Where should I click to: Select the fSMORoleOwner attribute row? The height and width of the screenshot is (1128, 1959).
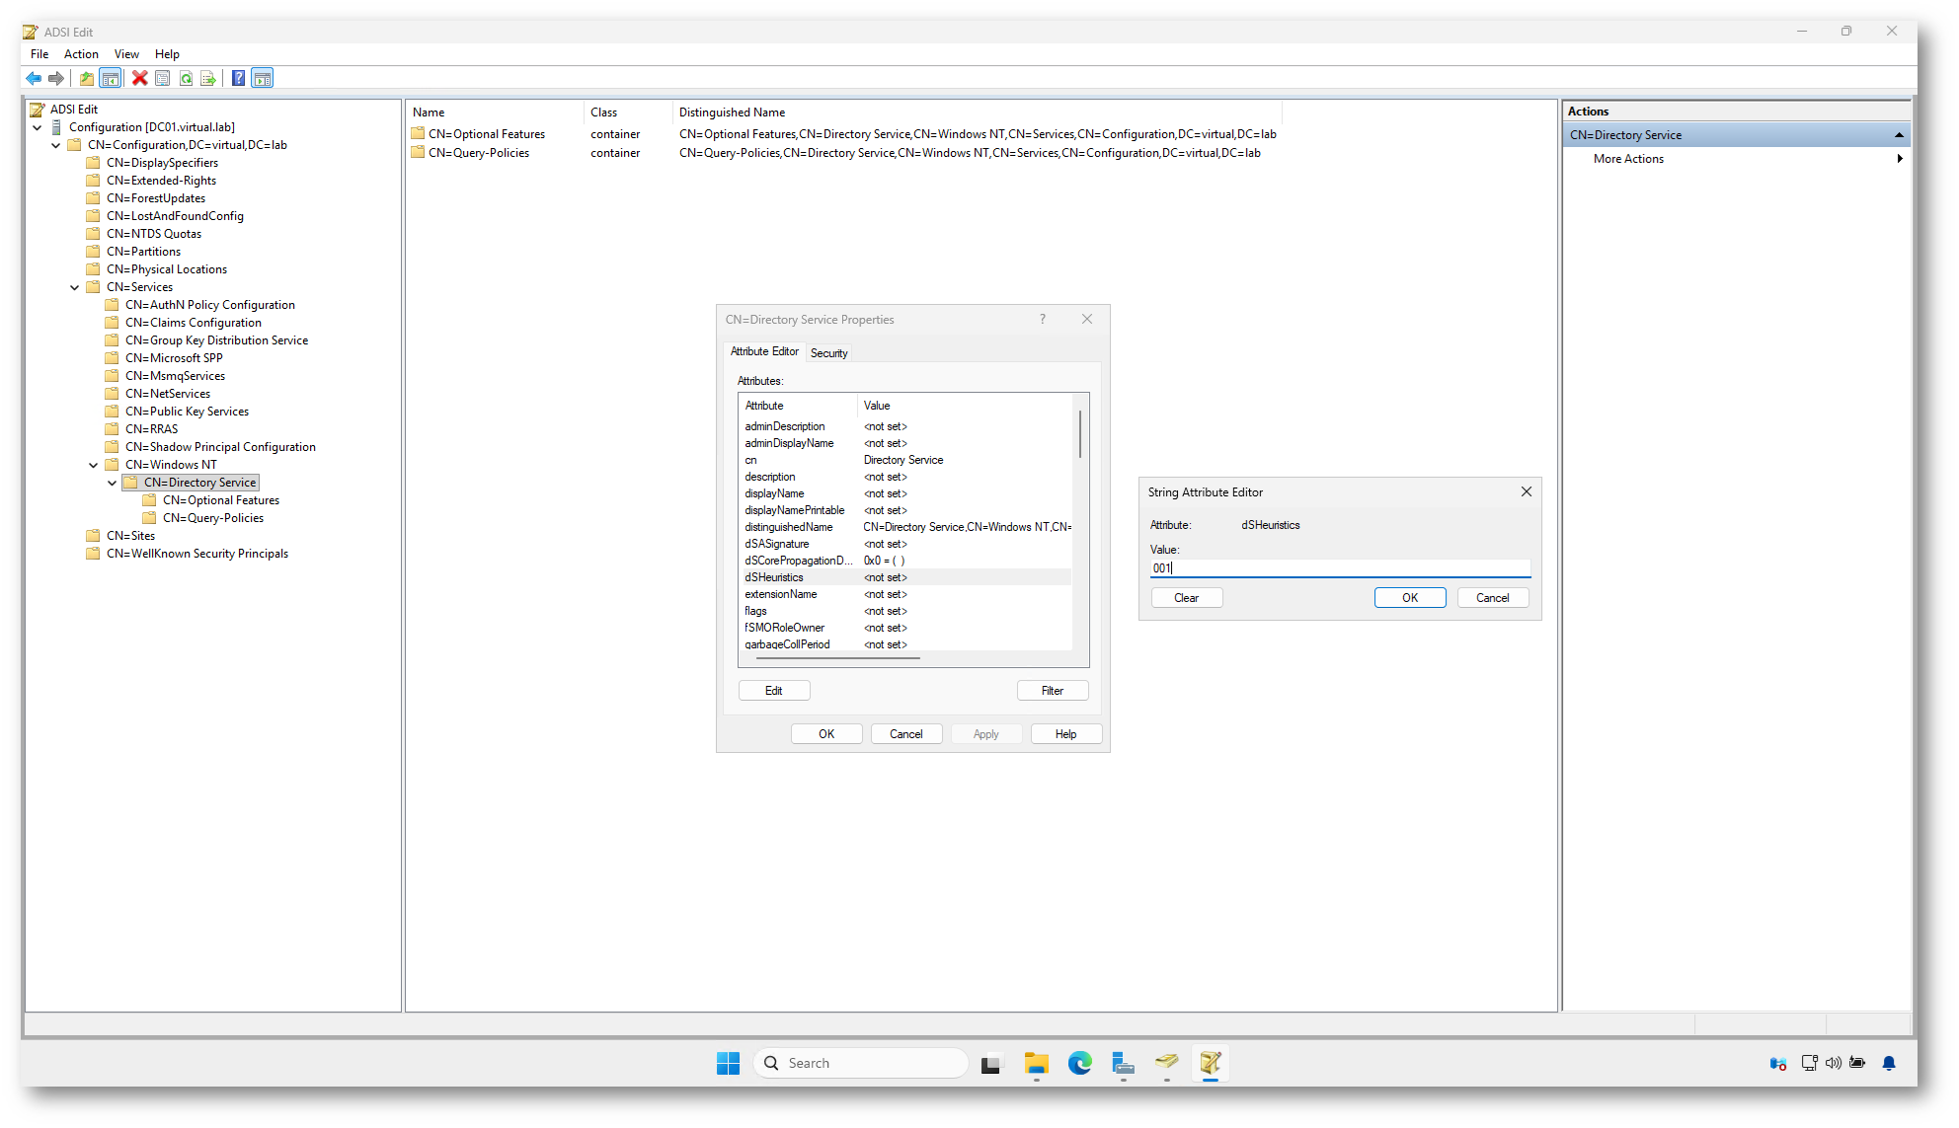tap(906, 628)
